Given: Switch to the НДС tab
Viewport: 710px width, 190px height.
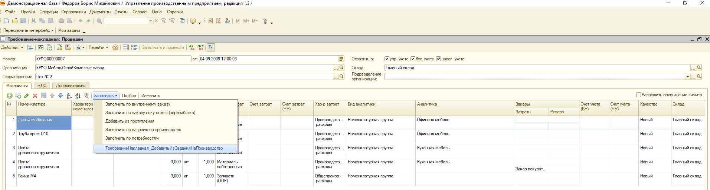Looking at the screenshot, I should pos(42,86).
